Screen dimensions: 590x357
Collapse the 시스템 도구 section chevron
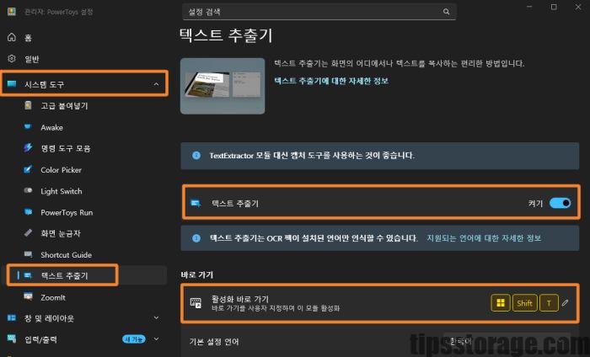coord(156,84)
